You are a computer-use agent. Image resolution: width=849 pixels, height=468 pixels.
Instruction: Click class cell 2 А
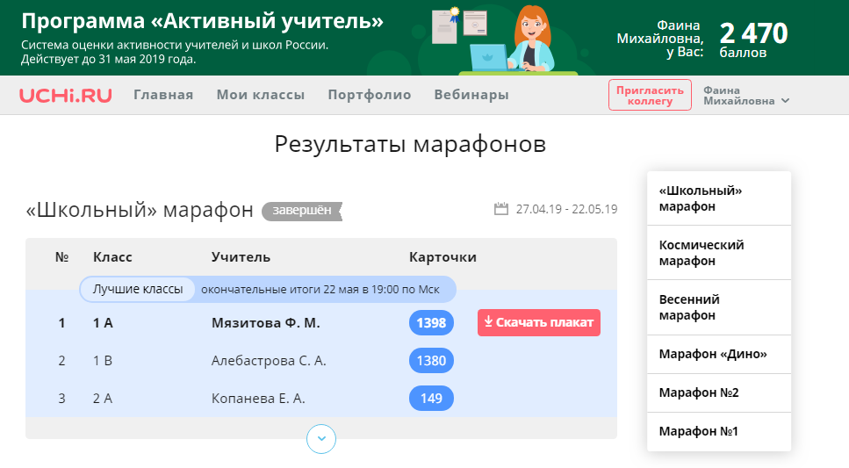click(x=103, y=399)
